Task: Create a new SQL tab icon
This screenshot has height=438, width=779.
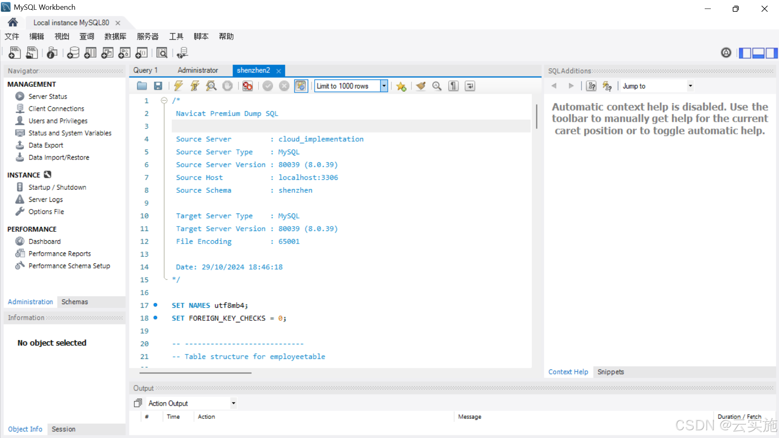Action: click(x=15, y=53)
